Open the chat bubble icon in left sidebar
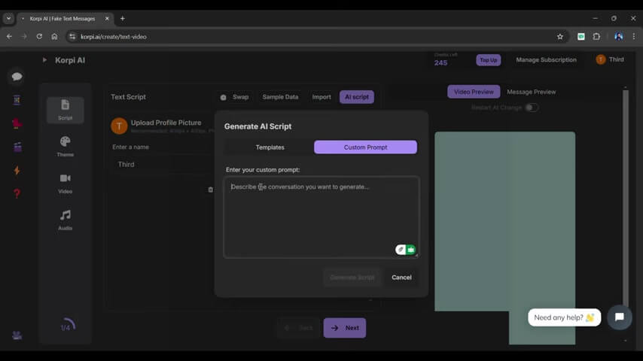The height and width of the screenshot is (361, 643). [17, 77]
